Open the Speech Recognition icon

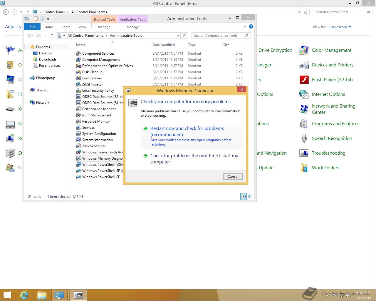[304, 138]
